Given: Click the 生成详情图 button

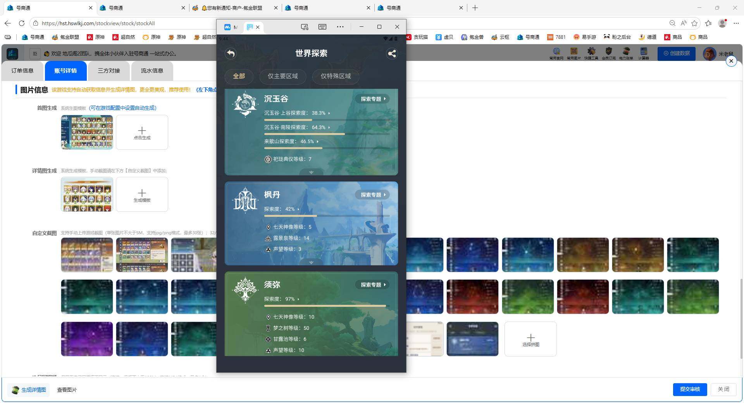Looking at the screenshot, I should [29, 390].
